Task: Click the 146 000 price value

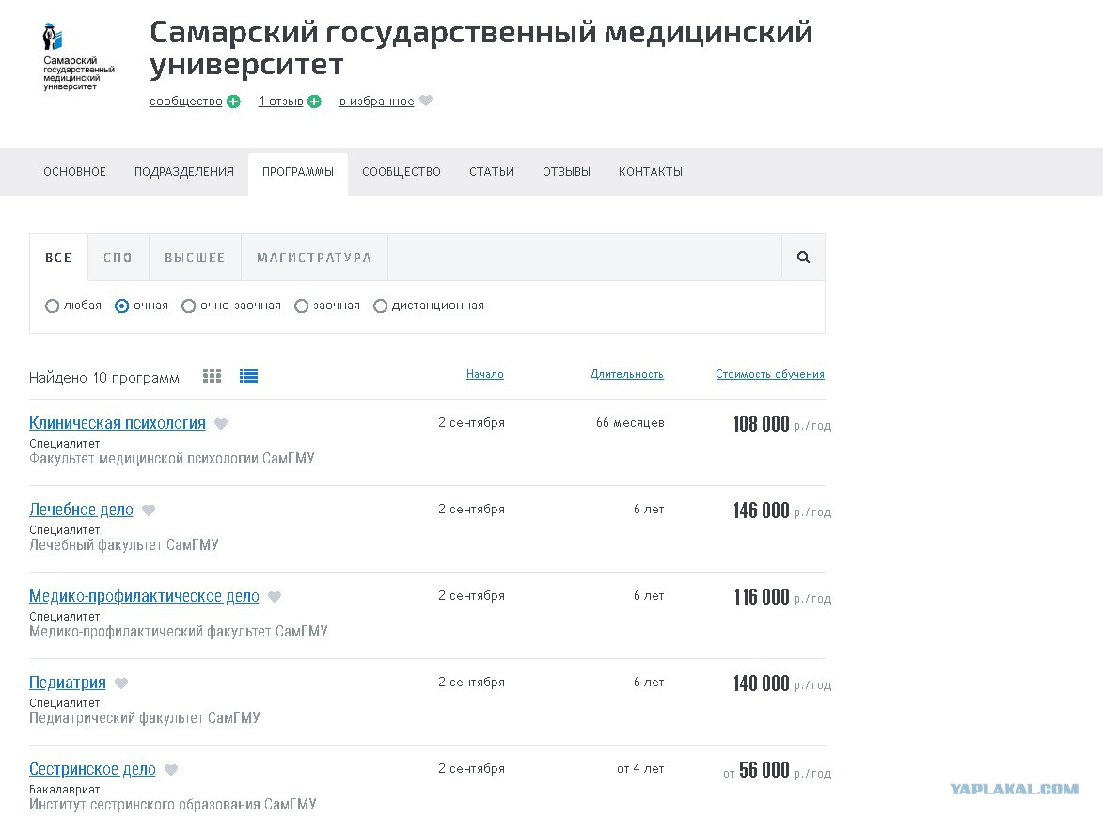Action: coord(761,511)
